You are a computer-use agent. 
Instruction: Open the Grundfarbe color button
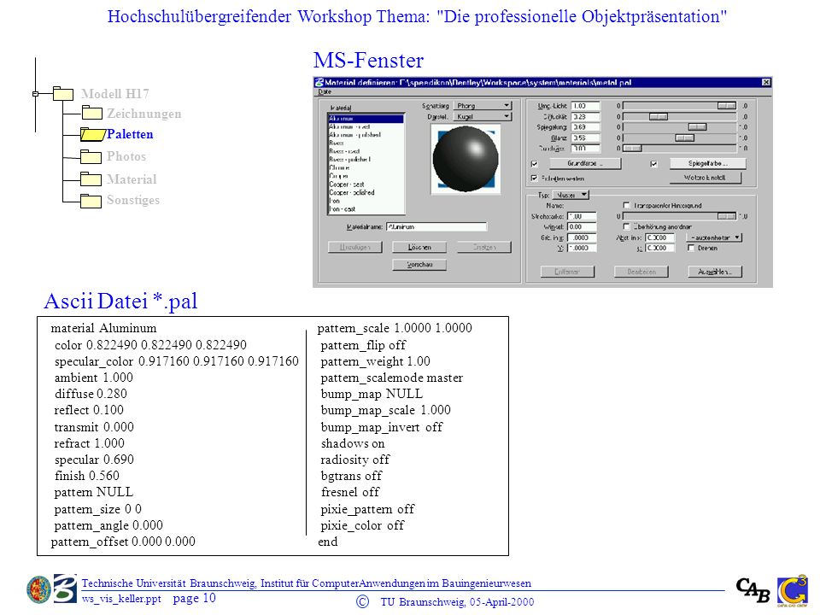click(585, 164)
